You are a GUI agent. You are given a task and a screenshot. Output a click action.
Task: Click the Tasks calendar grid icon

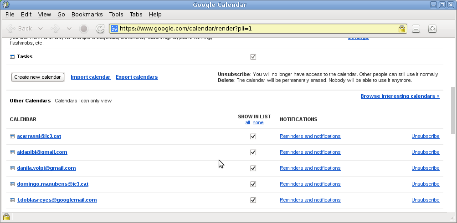point(12,57)
